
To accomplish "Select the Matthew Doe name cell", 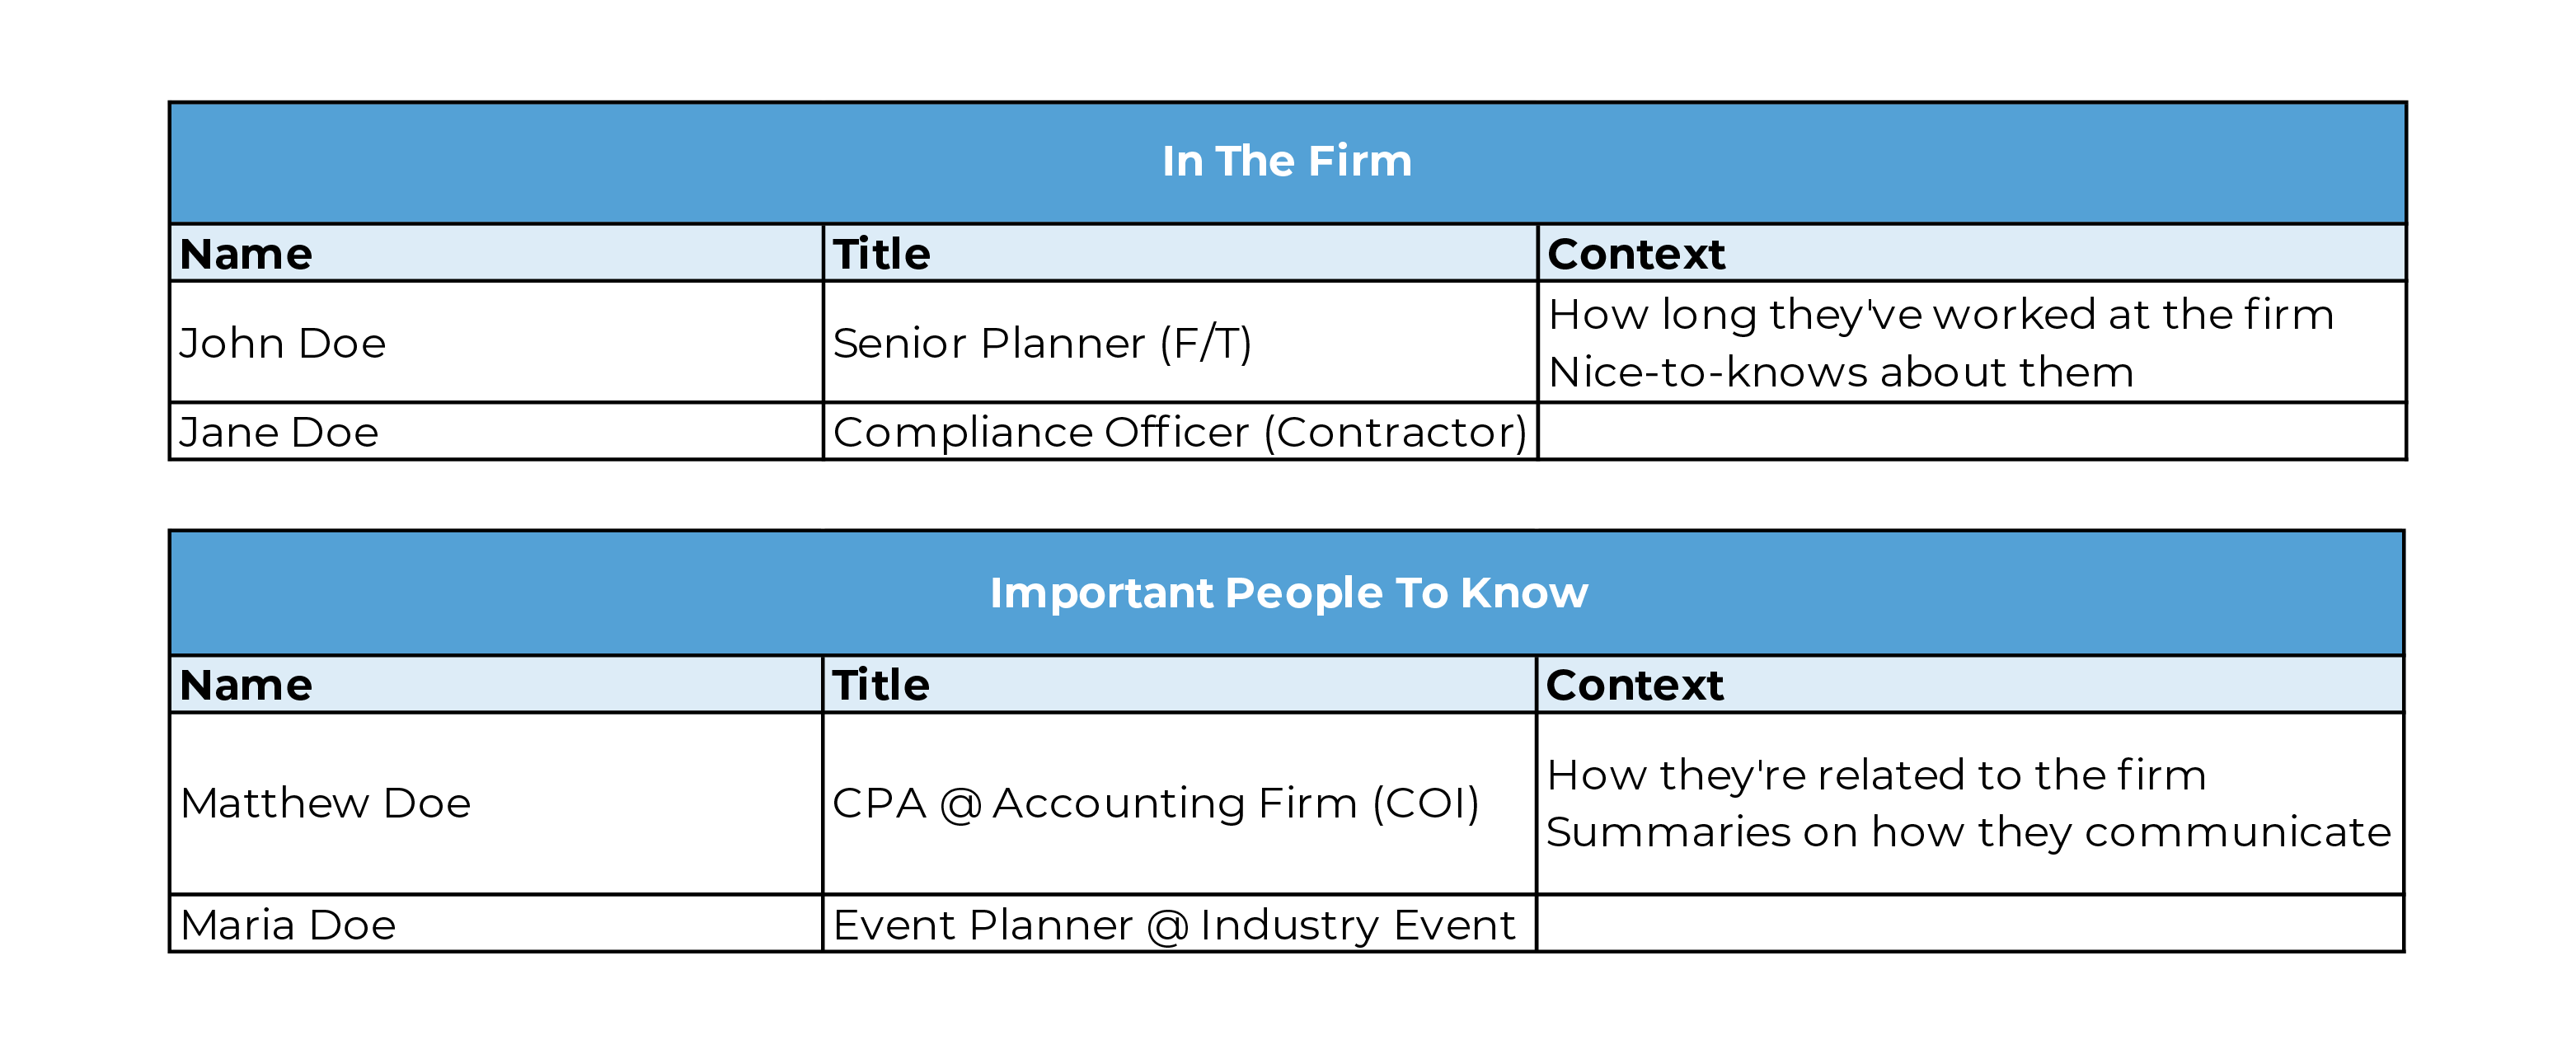I will [x=496, y=804].
